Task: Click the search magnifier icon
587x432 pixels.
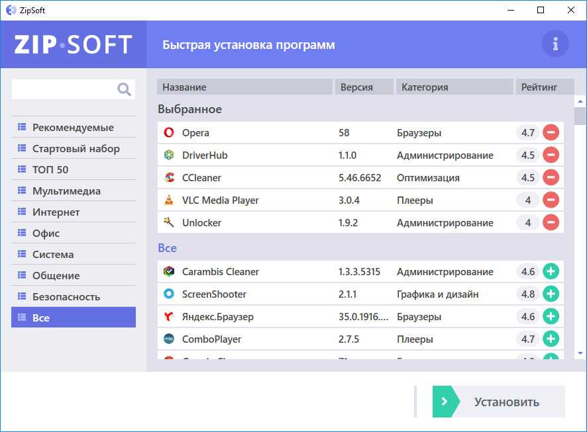Action: [x=124, y=89]
